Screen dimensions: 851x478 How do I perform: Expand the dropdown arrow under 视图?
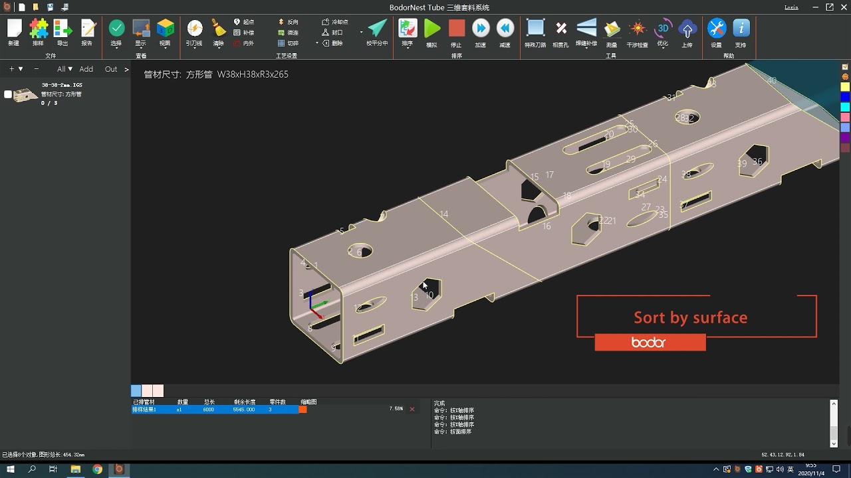tap(165, 48)
